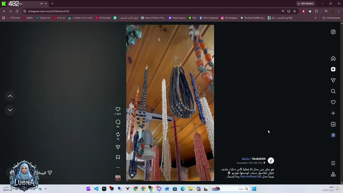The height and width of the screenshot is (193, 343).
Task: Like the reel with the heart icon
Action: 118,109
